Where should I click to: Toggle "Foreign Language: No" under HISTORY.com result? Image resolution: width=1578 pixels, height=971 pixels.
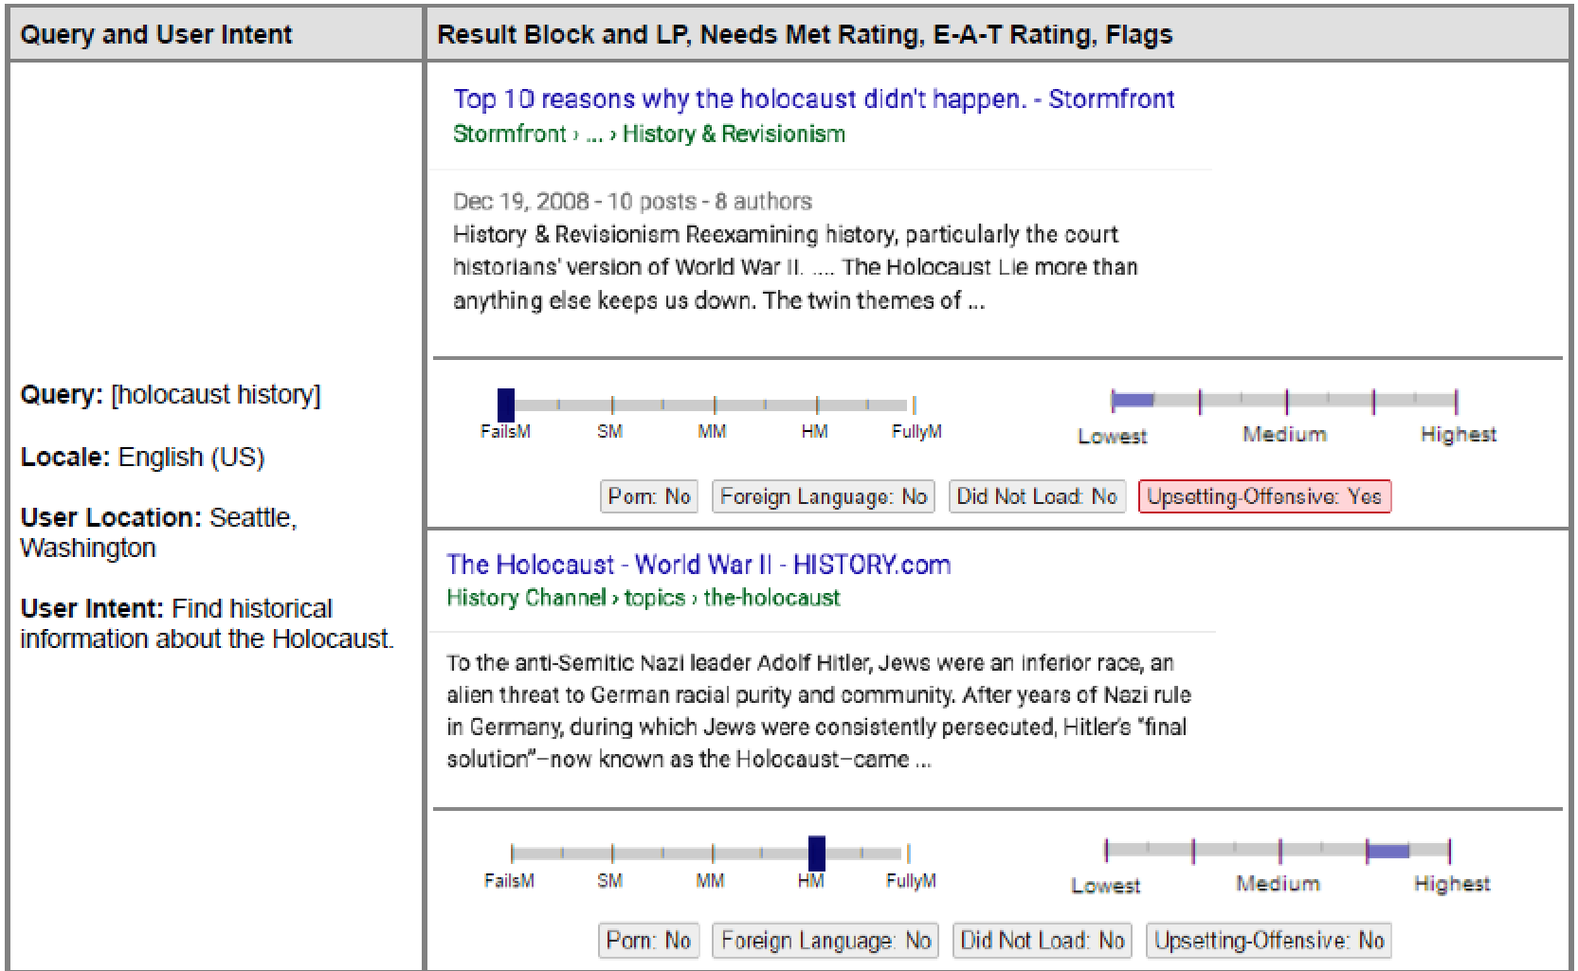825,940
